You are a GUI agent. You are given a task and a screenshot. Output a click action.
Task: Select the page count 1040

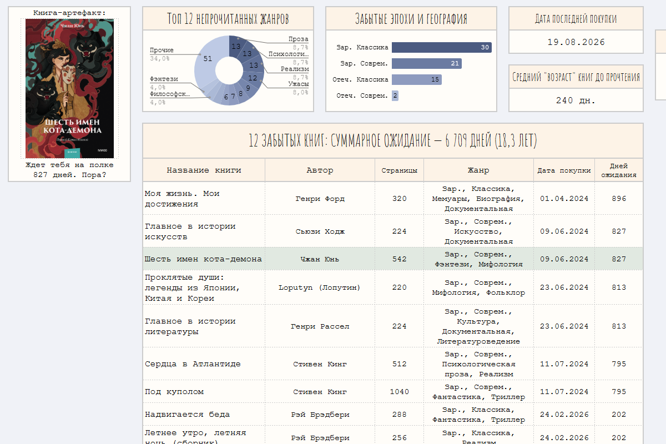(400, 392)
